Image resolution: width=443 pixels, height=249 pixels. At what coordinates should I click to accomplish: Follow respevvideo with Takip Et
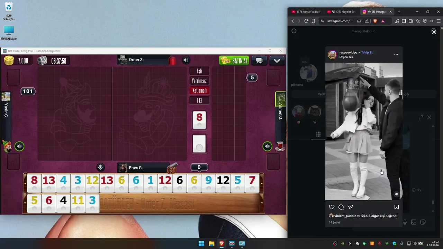pos(367,52)
